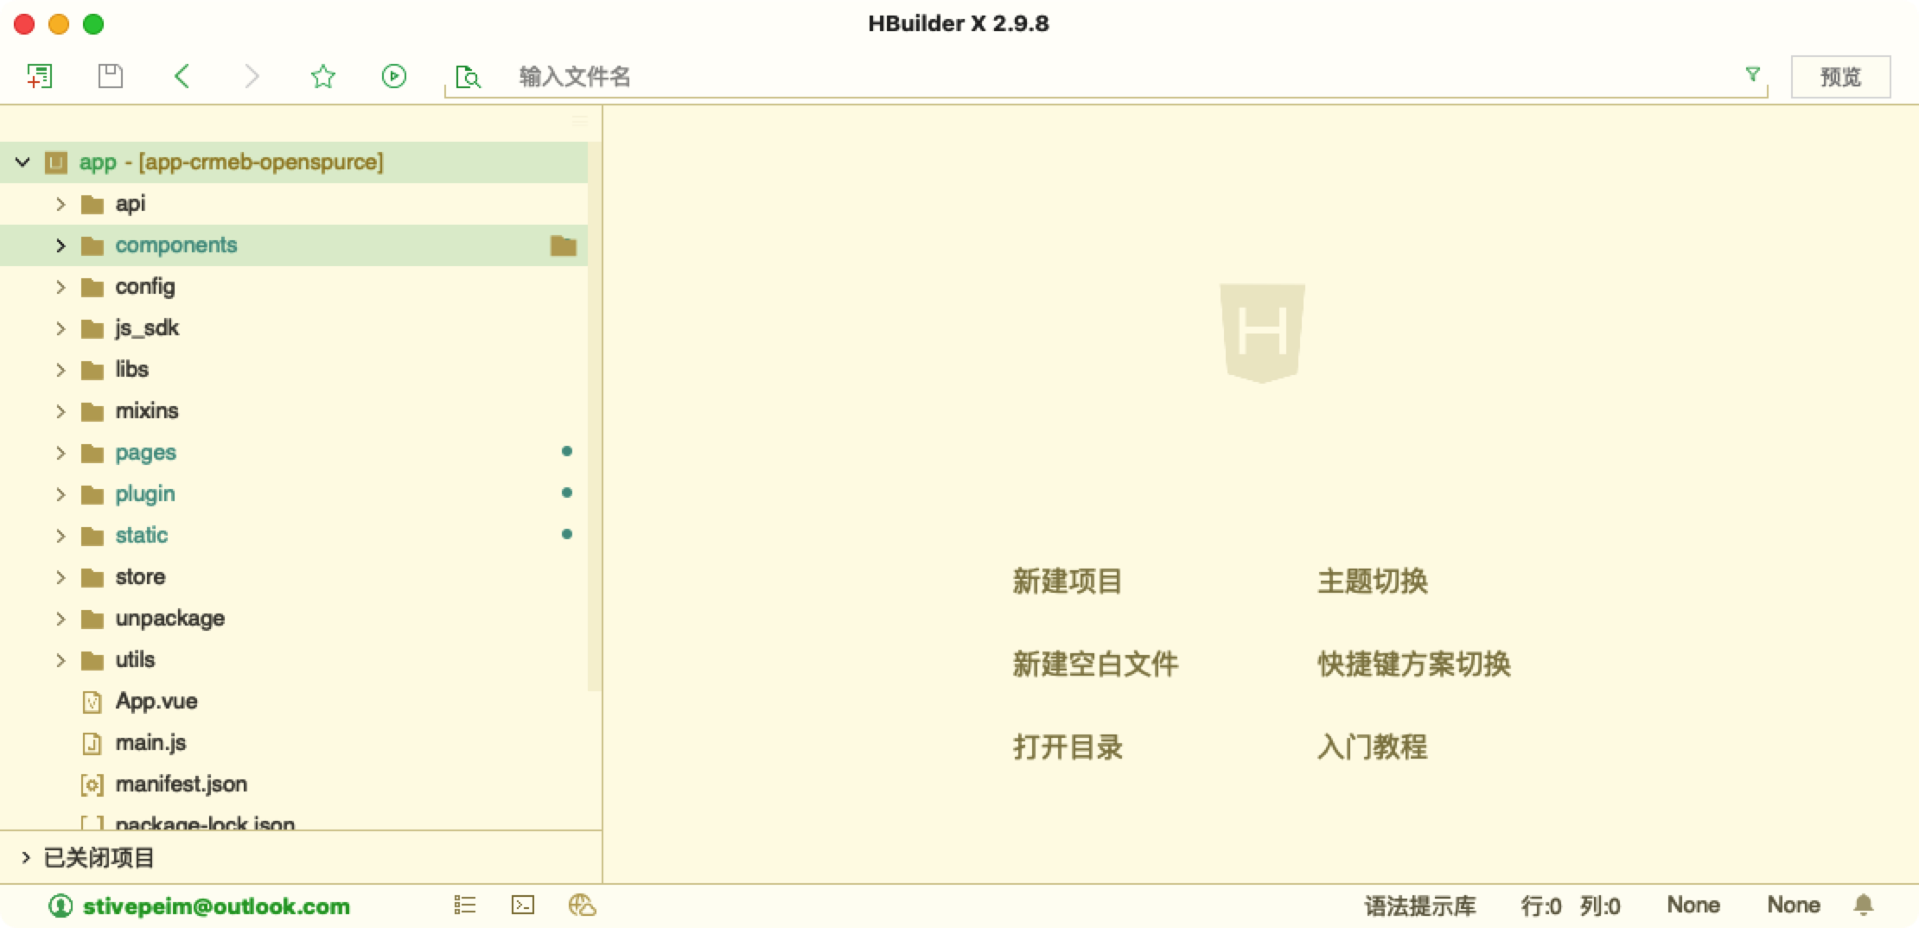The image size is (1919, 928).
Task: Click the 快捷键方案切换 link
Action: tap(1414, 664)
